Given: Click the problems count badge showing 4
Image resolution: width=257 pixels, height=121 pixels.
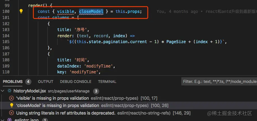Looking at the screenshot, I should [x=28, y=82].
